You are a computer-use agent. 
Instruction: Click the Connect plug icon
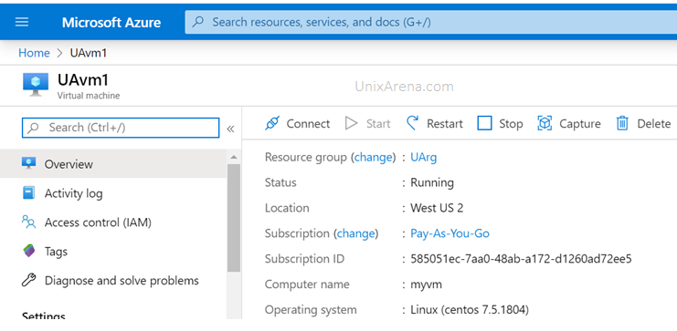272,124
